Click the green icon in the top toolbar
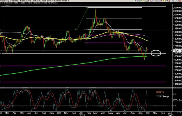The width and height of the screenshot is (182, 116). (141, 1)
